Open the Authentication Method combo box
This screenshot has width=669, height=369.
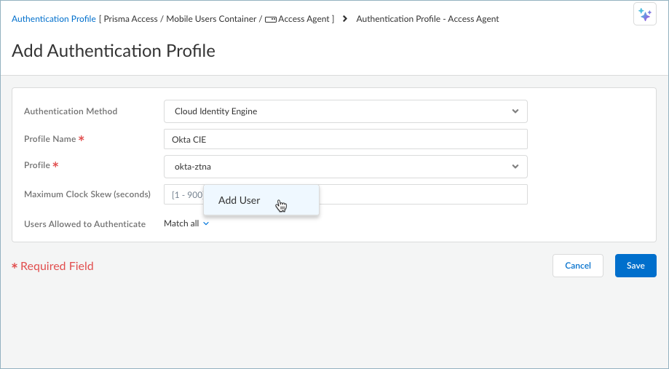345,111
